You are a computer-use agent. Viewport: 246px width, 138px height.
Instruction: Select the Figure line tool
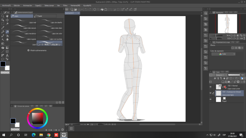[x=3, y=51]
